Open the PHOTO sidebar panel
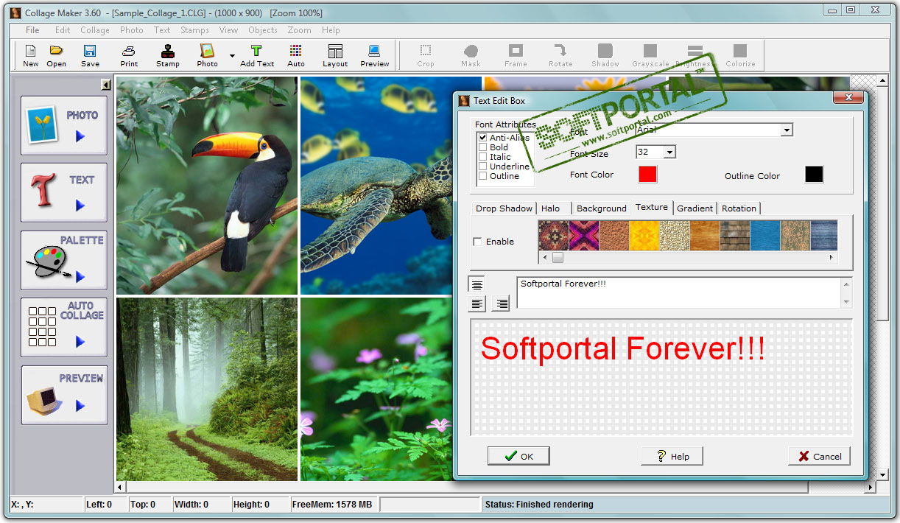The width and height of the screenshot is (900, 523). [64, 125]
